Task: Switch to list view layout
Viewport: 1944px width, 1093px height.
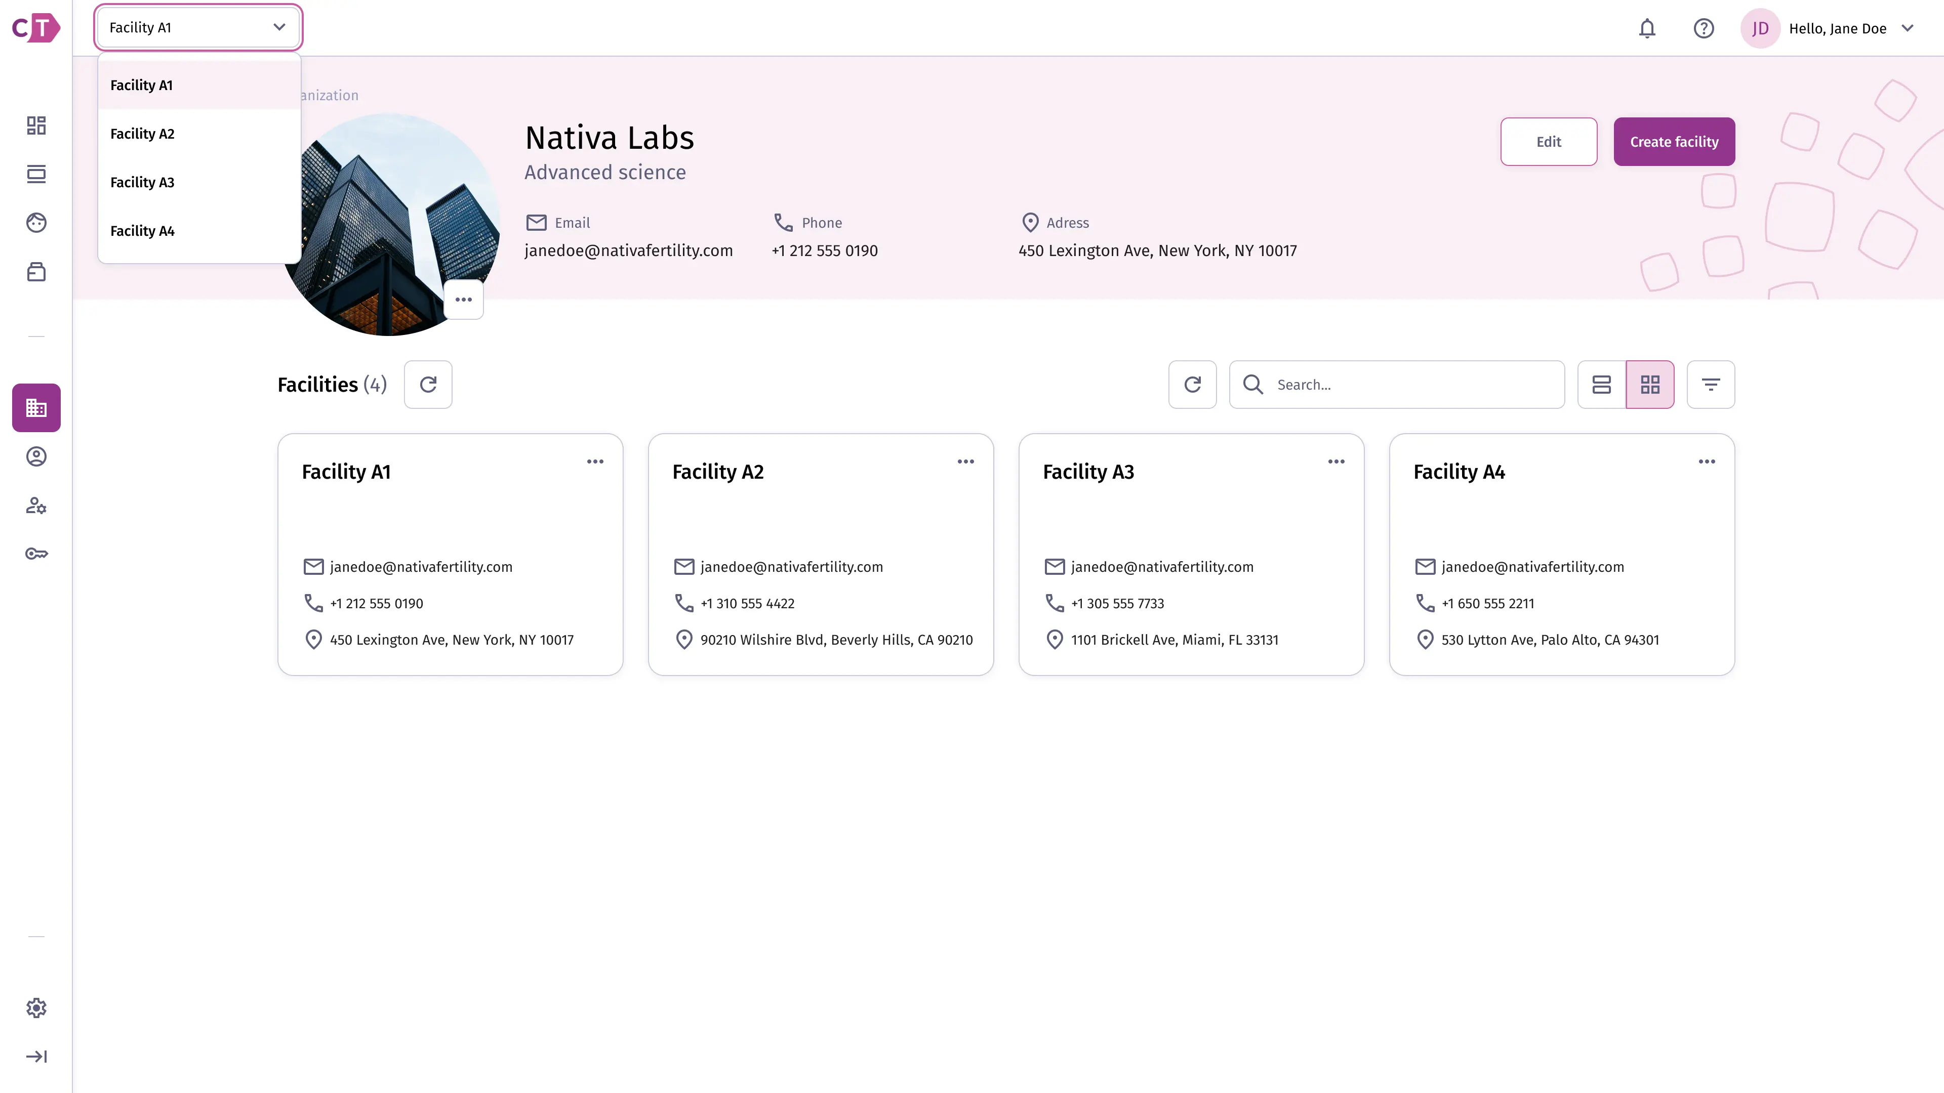Action: [x=1601, y=385]
